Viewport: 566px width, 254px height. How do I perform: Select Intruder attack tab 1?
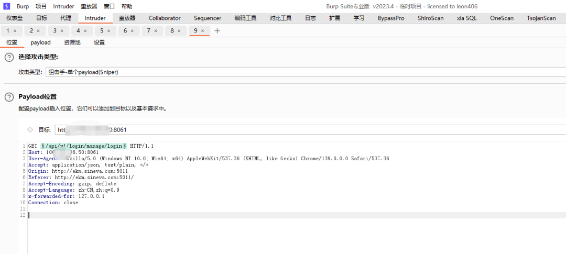click(8, 31)
